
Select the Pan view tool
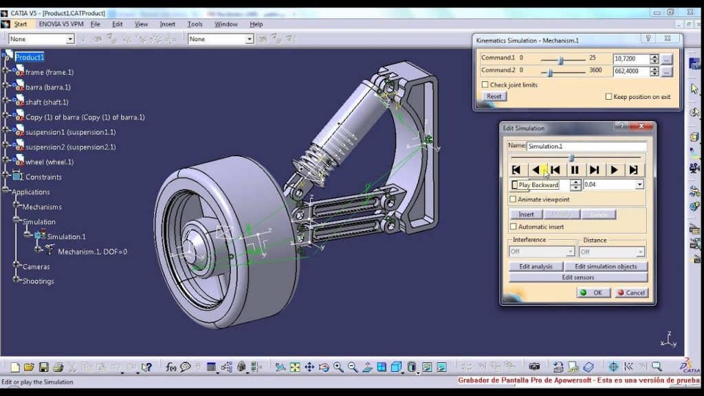[309, 367]
